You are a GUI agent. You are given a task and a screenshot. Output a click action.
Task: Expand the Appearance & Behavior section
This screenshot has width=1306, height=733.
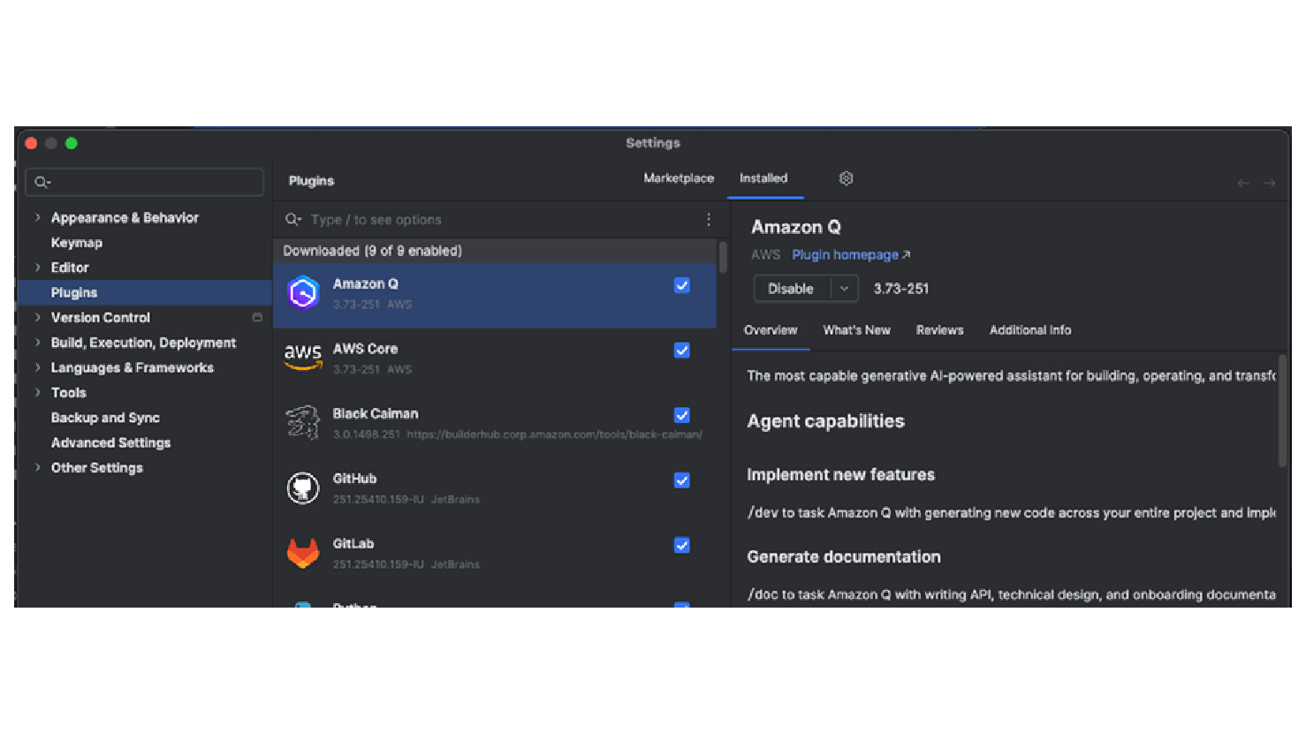[37, 217]
